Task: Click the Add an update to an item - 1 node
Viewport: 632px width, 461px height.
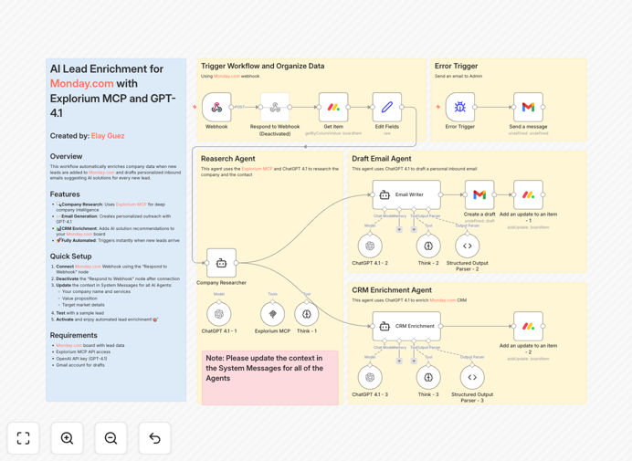Action: pyautogui.click(x=528, y=194)
